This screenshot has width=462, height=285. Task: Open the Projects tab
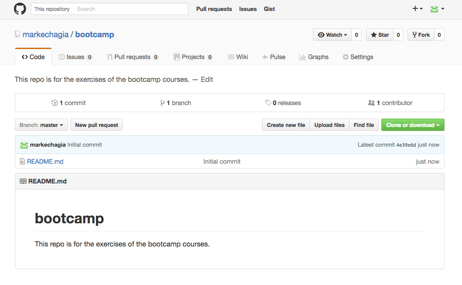click(x=193, y=57)
